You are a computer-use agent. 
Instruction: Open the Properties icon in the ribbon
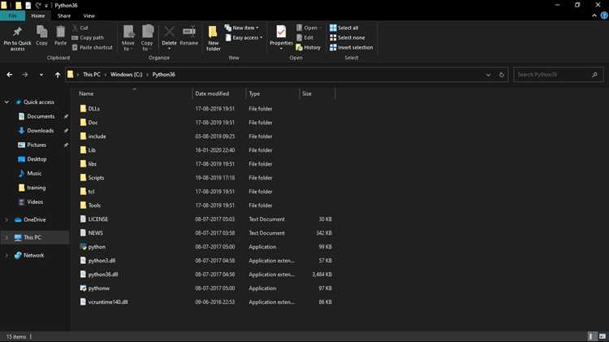[x=281, y=32]
